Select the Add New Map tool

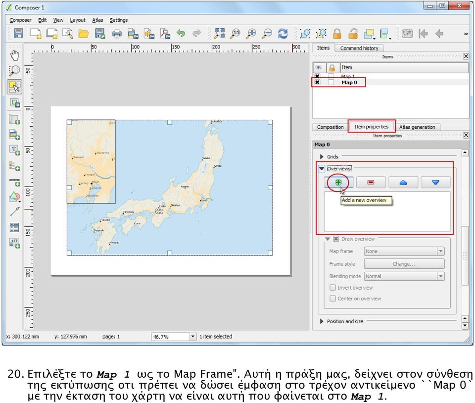point(14,119)
